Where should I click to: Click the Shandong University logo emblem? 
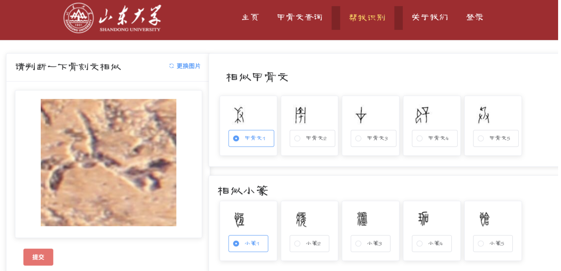coord(79,18)
